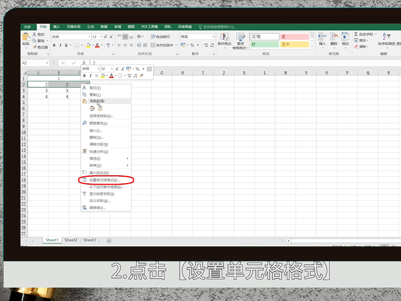Expand the cell styles gallery more arrow
Image resolution: width=401 pixels, height=301 pixels.
[x=312, y=47]
